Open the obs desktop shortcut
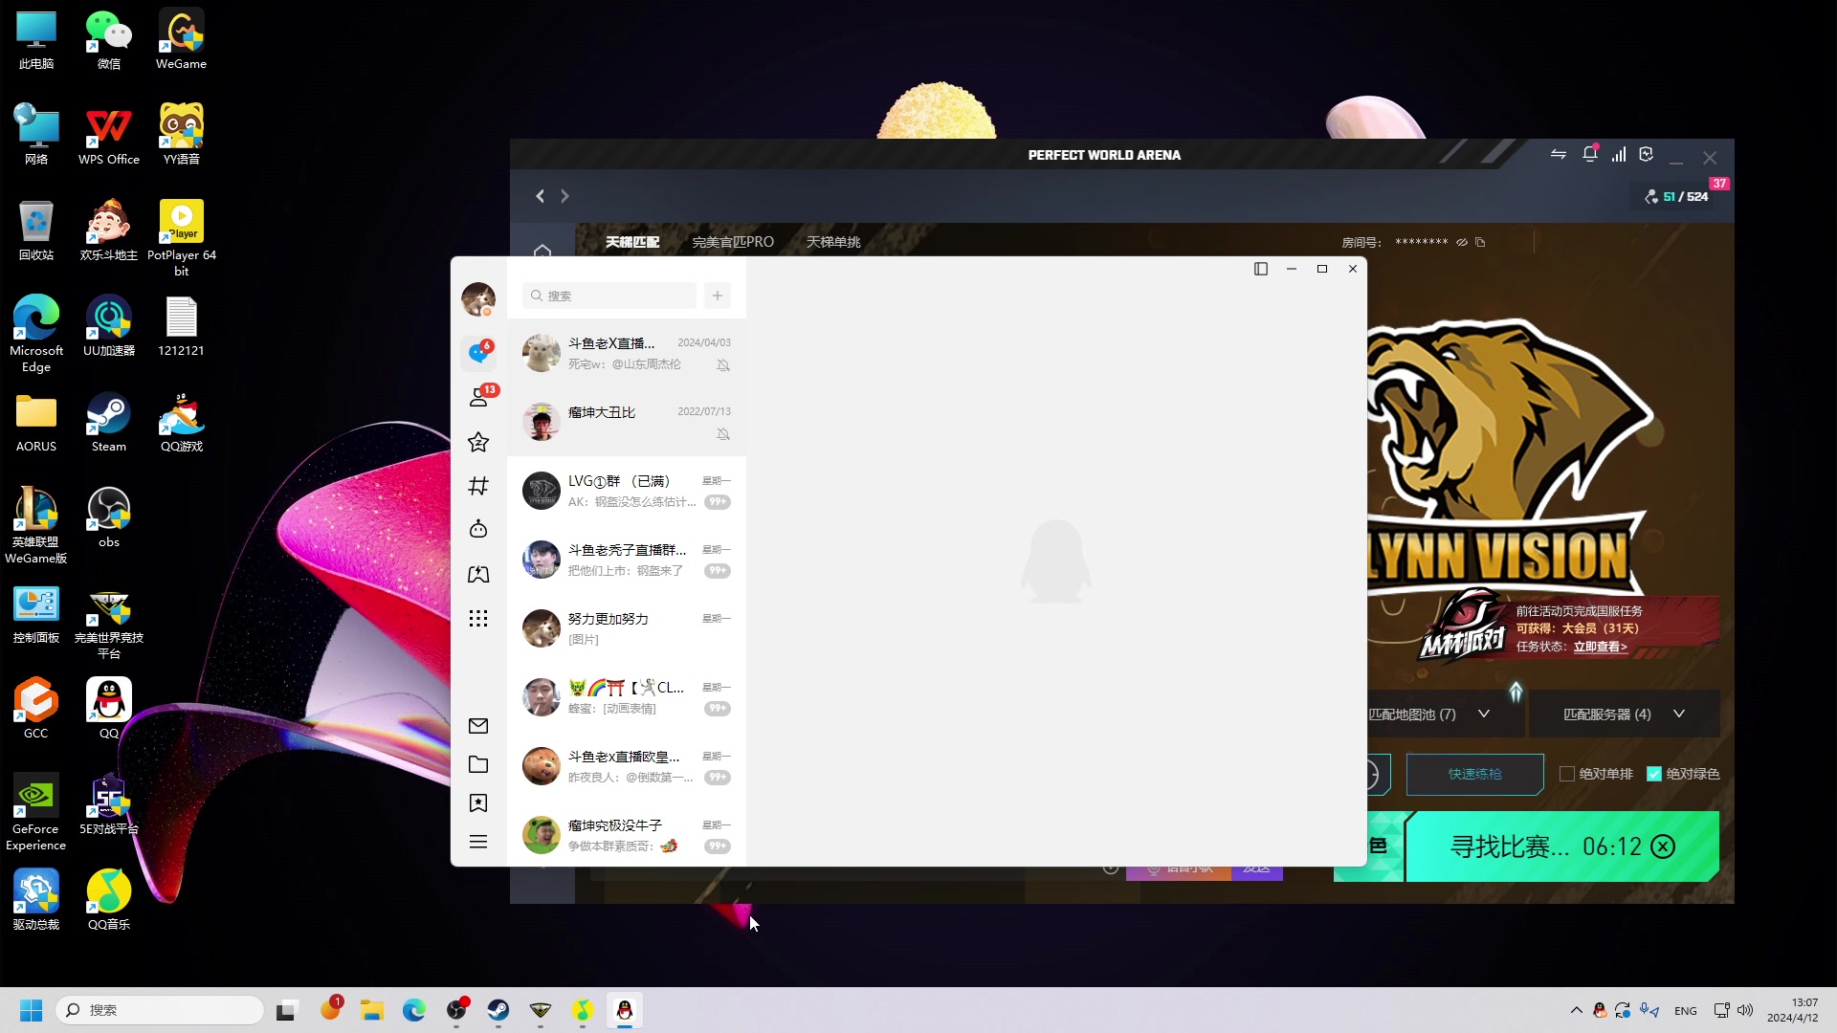Image resolution: width=1837 pixels, height=1033 pixels. 109,517
